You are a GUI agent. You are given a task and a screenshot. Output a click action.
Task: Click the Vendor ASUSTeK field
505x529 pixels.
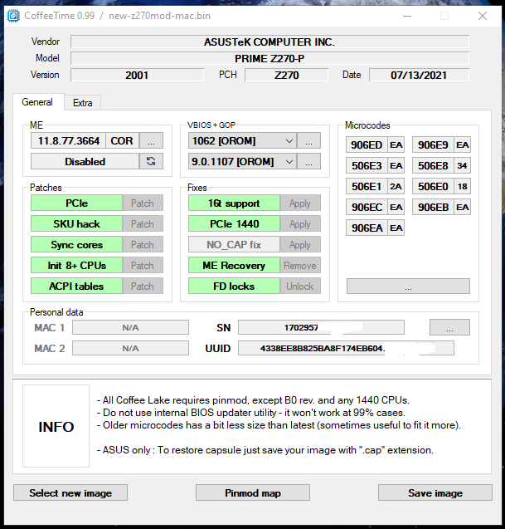click(269, 42)
